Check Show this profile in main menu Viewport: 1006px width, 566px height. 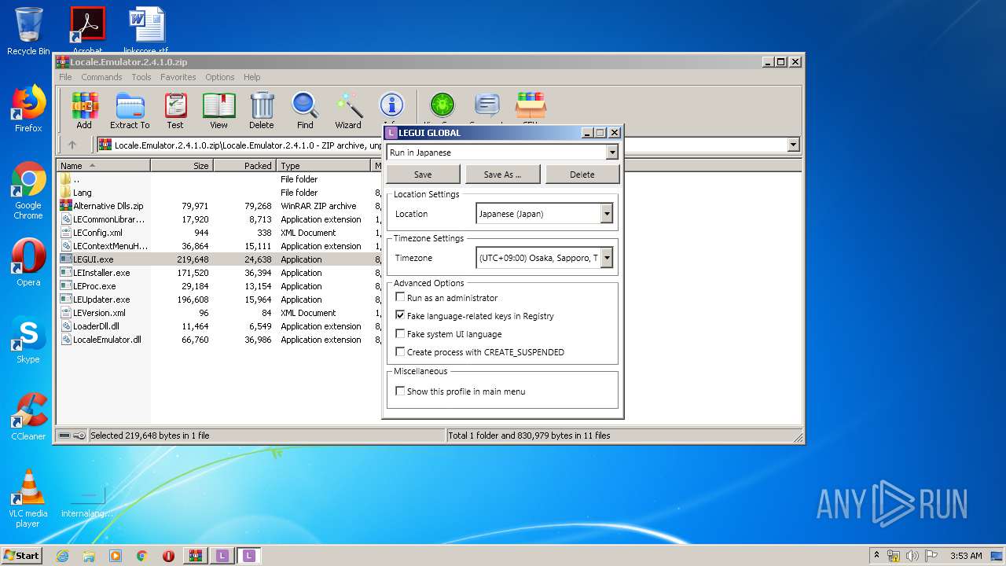(x=400, y=391)
